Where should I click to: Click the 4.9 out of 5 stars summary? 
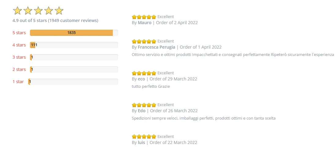55,20
